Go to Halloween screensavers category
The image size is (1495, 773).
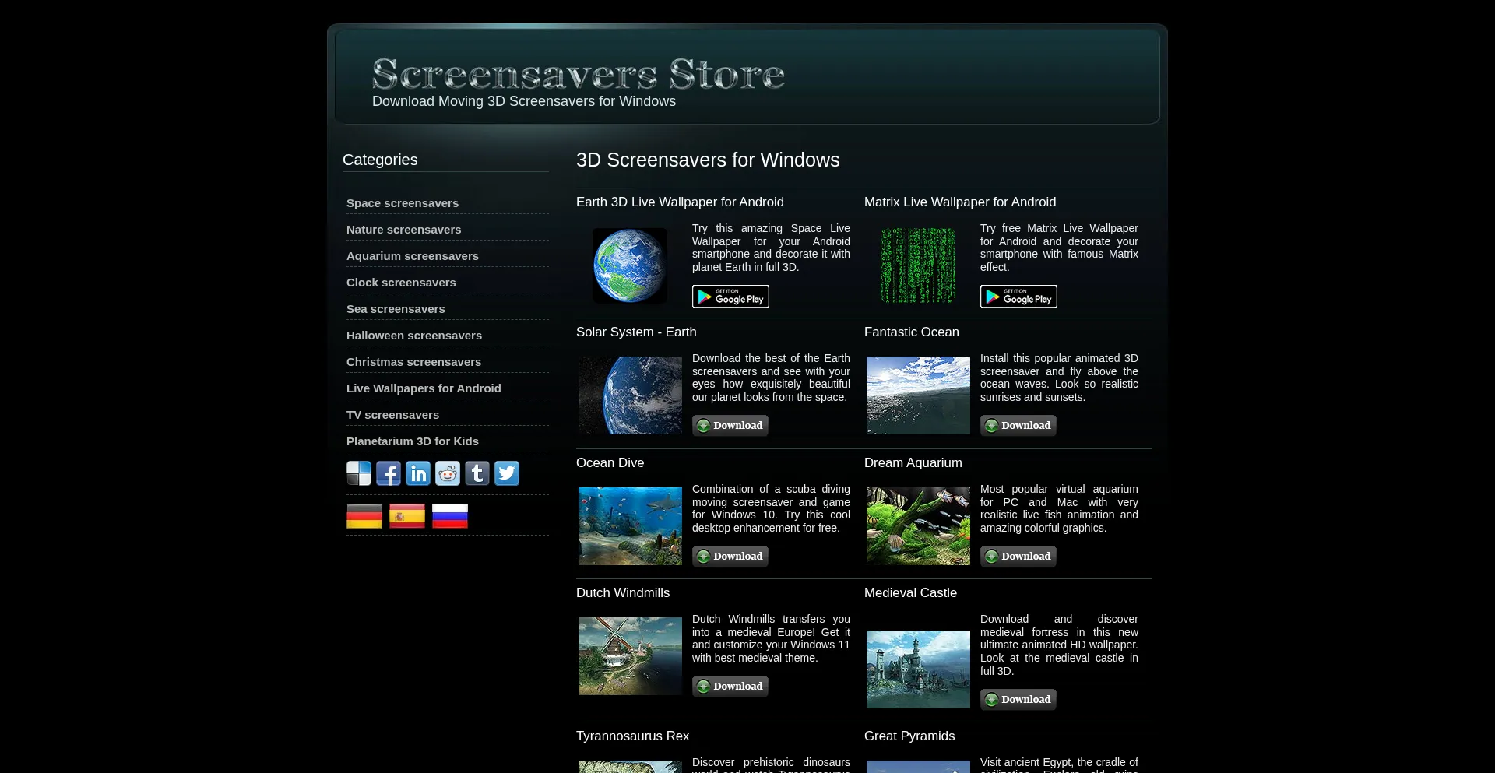point(414,336)
